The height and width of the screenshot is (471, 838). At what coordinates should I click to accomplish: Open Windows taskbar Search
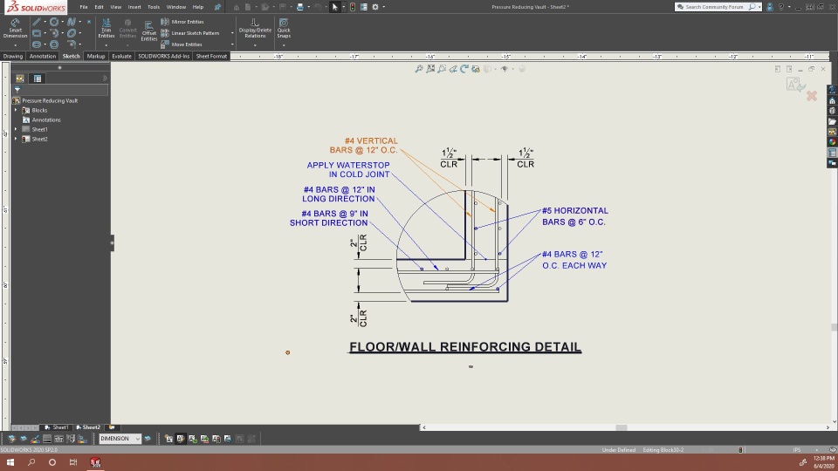[x=31, y=462]
